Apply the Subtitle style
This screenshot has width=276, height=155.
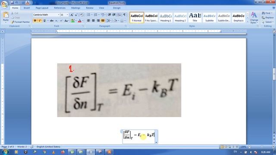[210, 18]
